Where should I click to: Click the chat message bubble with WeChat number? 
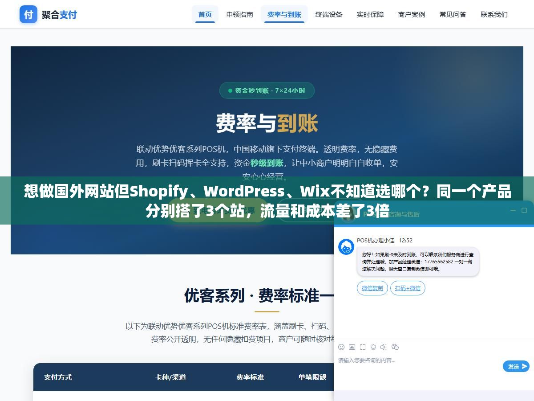tap(418, 262)
